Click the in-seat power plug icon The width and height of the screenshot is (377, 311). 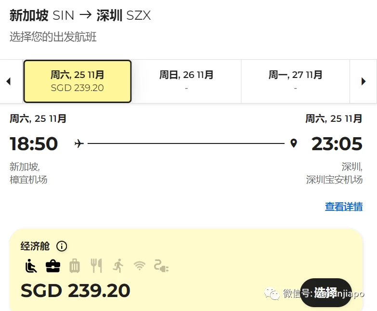[x=161, y=266]
